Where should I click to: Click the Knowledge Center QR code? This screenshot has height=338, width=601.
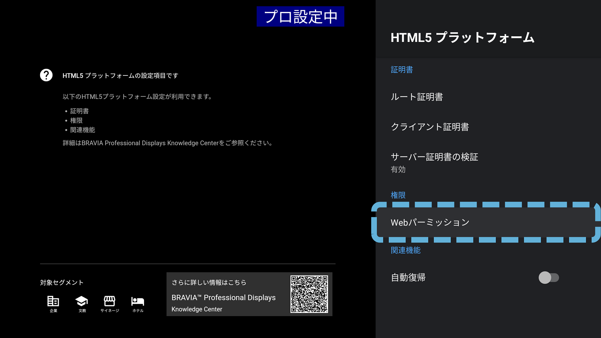pos(309,294)
